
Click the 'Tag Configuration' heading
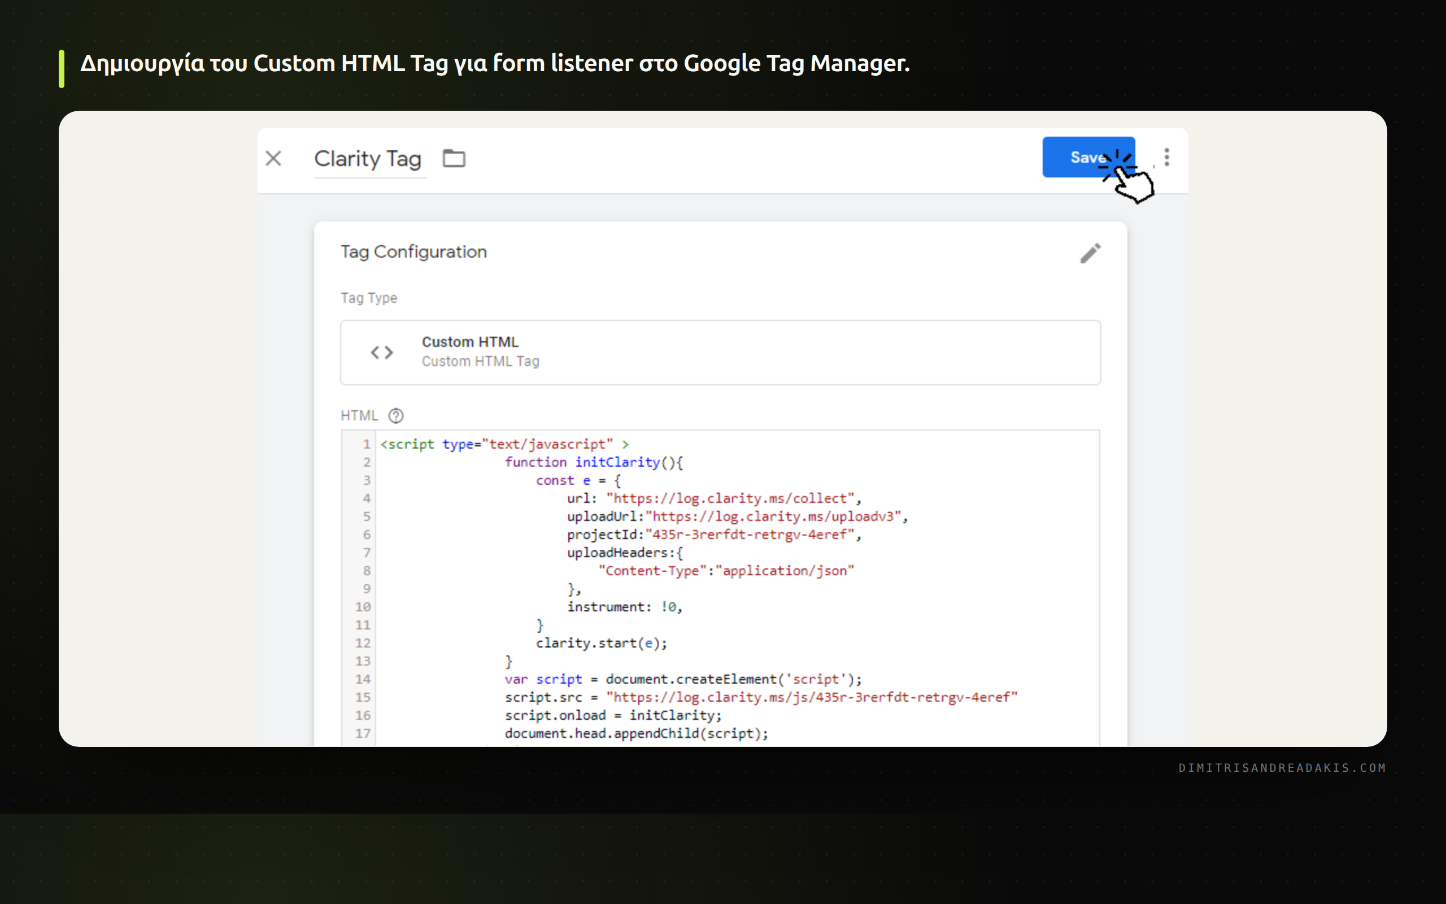click(413, 252)
